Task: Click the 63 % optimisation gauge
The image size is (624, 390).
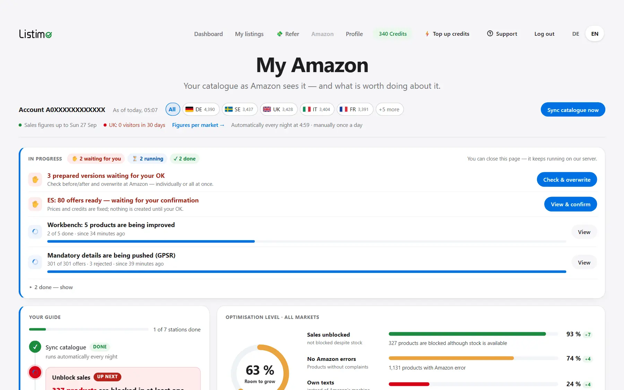Action: coord(260,373)
